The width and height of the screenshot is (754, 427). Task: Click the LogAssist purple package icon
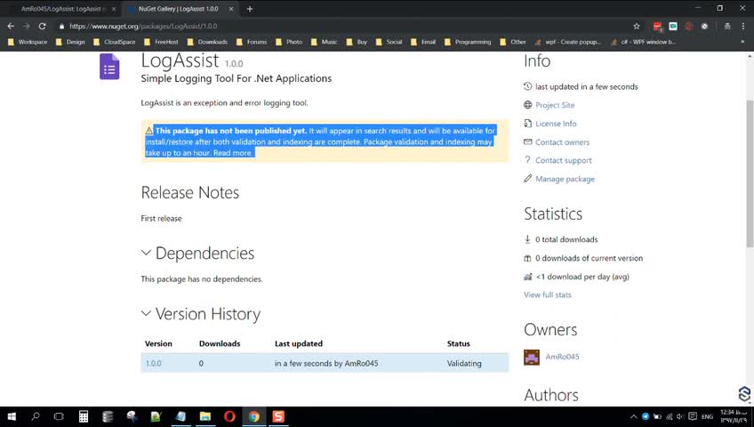point(109,67)
